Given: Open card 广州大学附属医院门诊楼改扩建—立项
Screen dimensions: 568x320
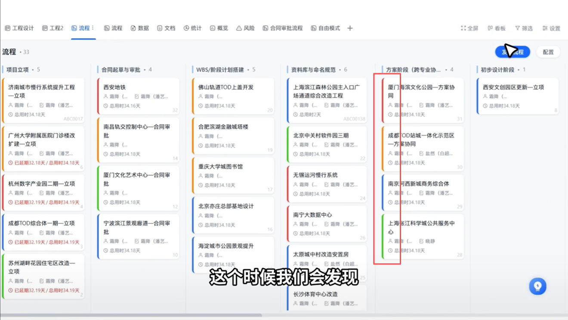Looking at the screenshot, I should (43, 148).
